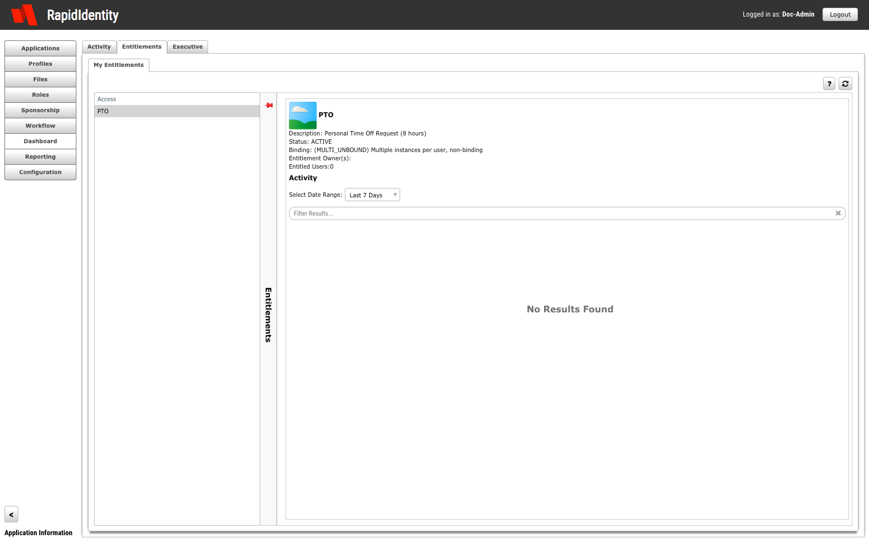869x544 pixels.
Task: Collapse the sidebar with the arrow button
Action: (11, 514)
